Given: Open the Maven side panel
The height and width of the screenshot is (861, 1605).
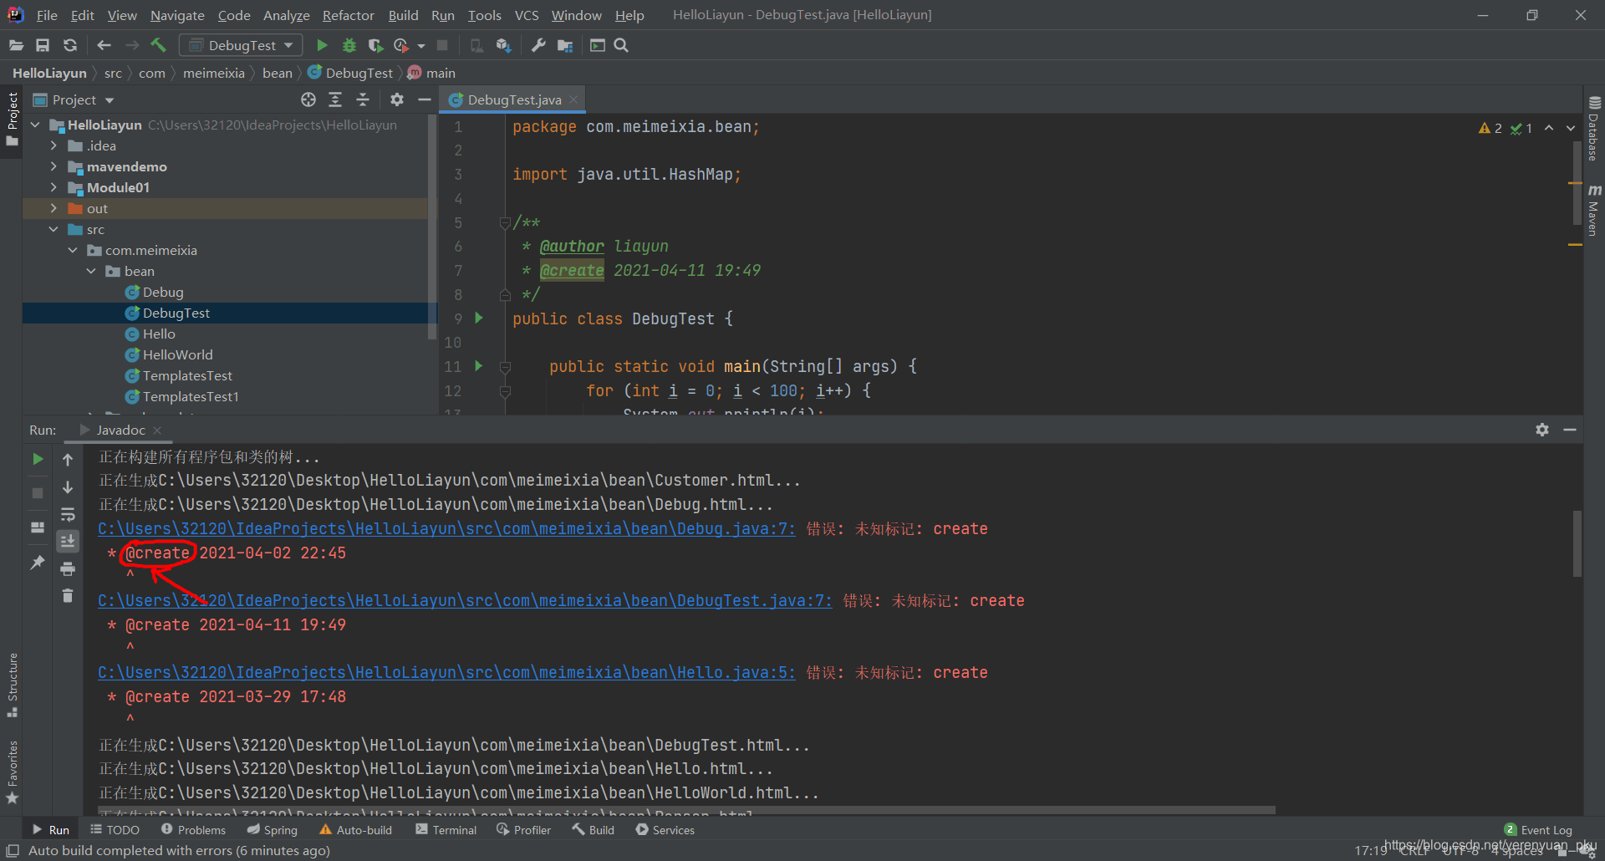Looking at the screenshot, I should [1594, 210].
